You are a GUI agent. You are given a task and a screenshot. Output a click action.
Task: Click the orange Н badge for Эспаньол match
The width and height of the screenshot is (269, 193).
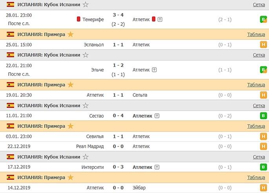click(264, 45)
